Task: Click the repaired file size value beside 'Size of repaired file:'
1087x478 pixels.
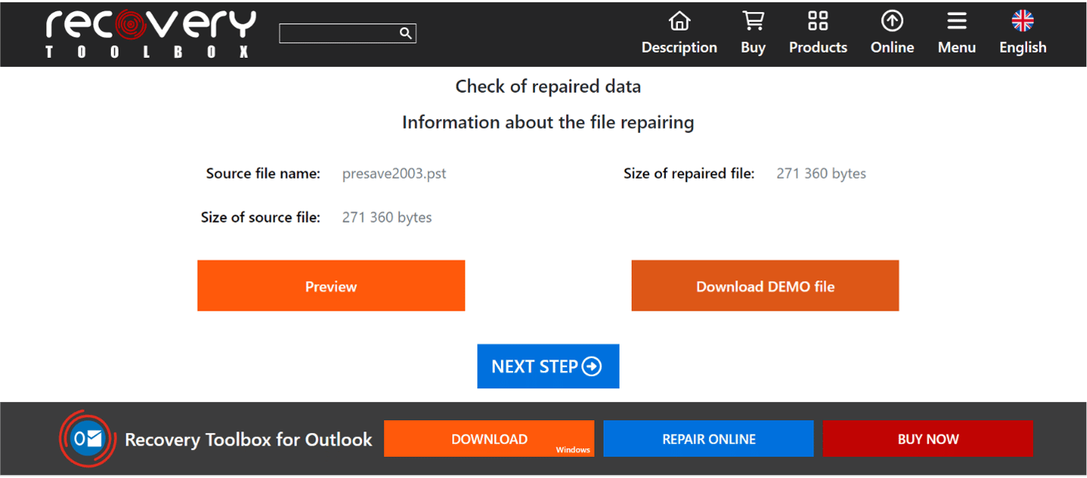Action: tap(821, 173)
